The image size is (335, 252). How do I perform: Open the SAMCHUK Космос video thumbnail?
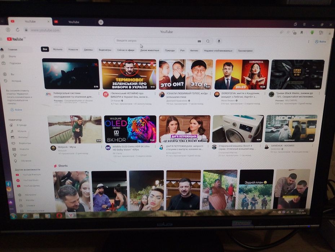point(291,129)
